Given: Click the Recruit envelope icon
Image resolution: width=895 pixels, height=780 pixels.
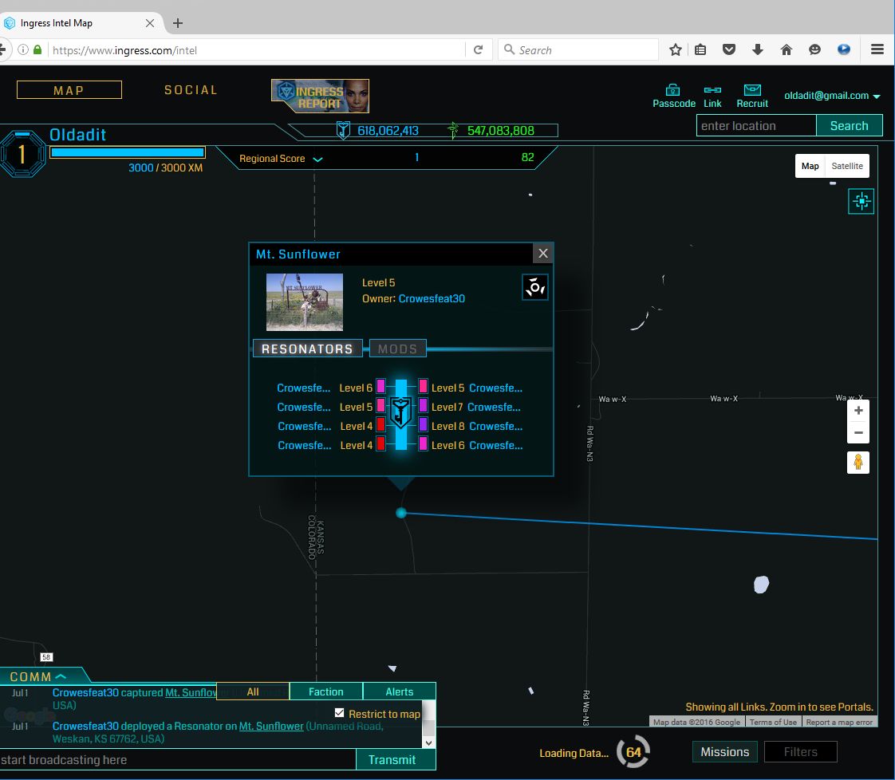Looking at the screenshot, I should pos(751,90).
